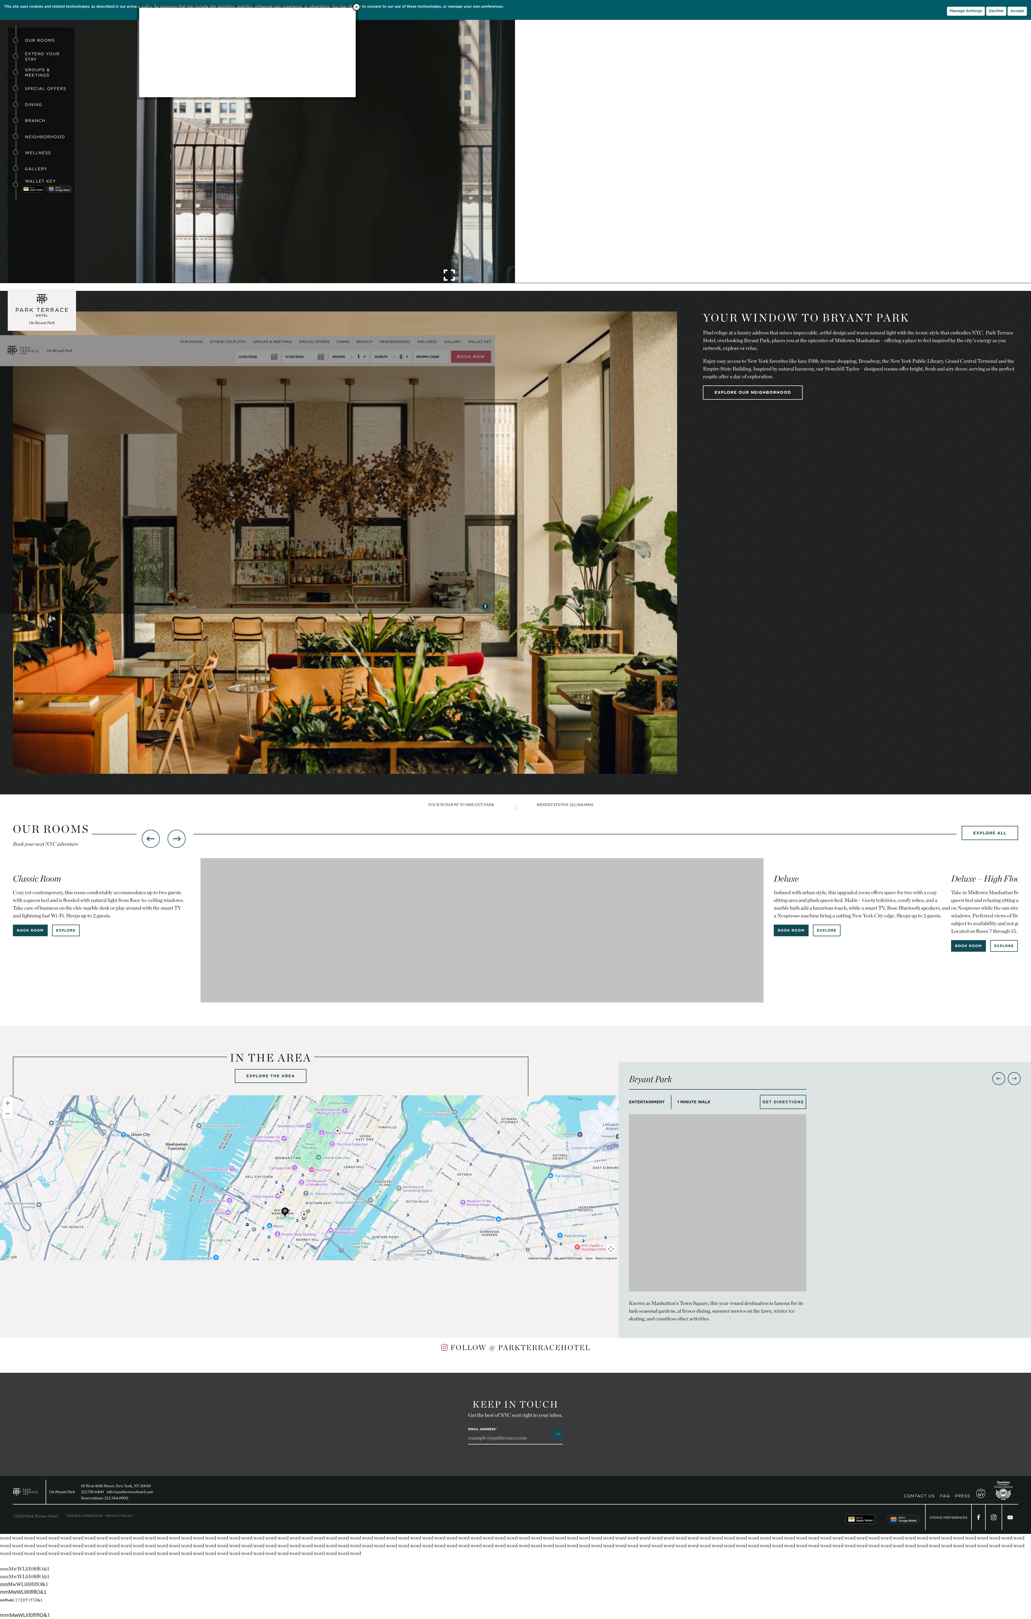Open the check-out date calendar icon for 11/03/2025
The width and height of the screenshot is (1031, 1619).
point(321,357)
